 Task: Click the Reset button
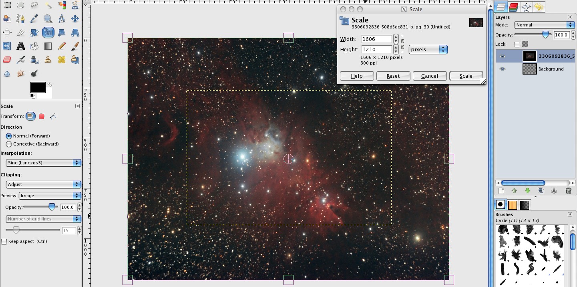click(x=393, y=76)
